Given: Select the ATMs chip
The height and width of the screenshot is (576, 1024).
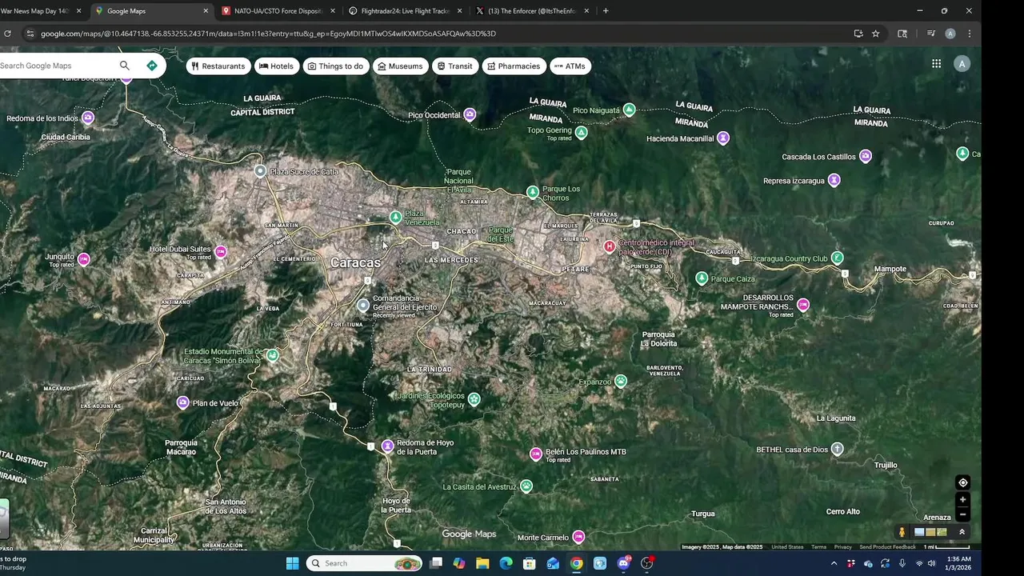Looking at the screenshot, I should click(570, 66).
